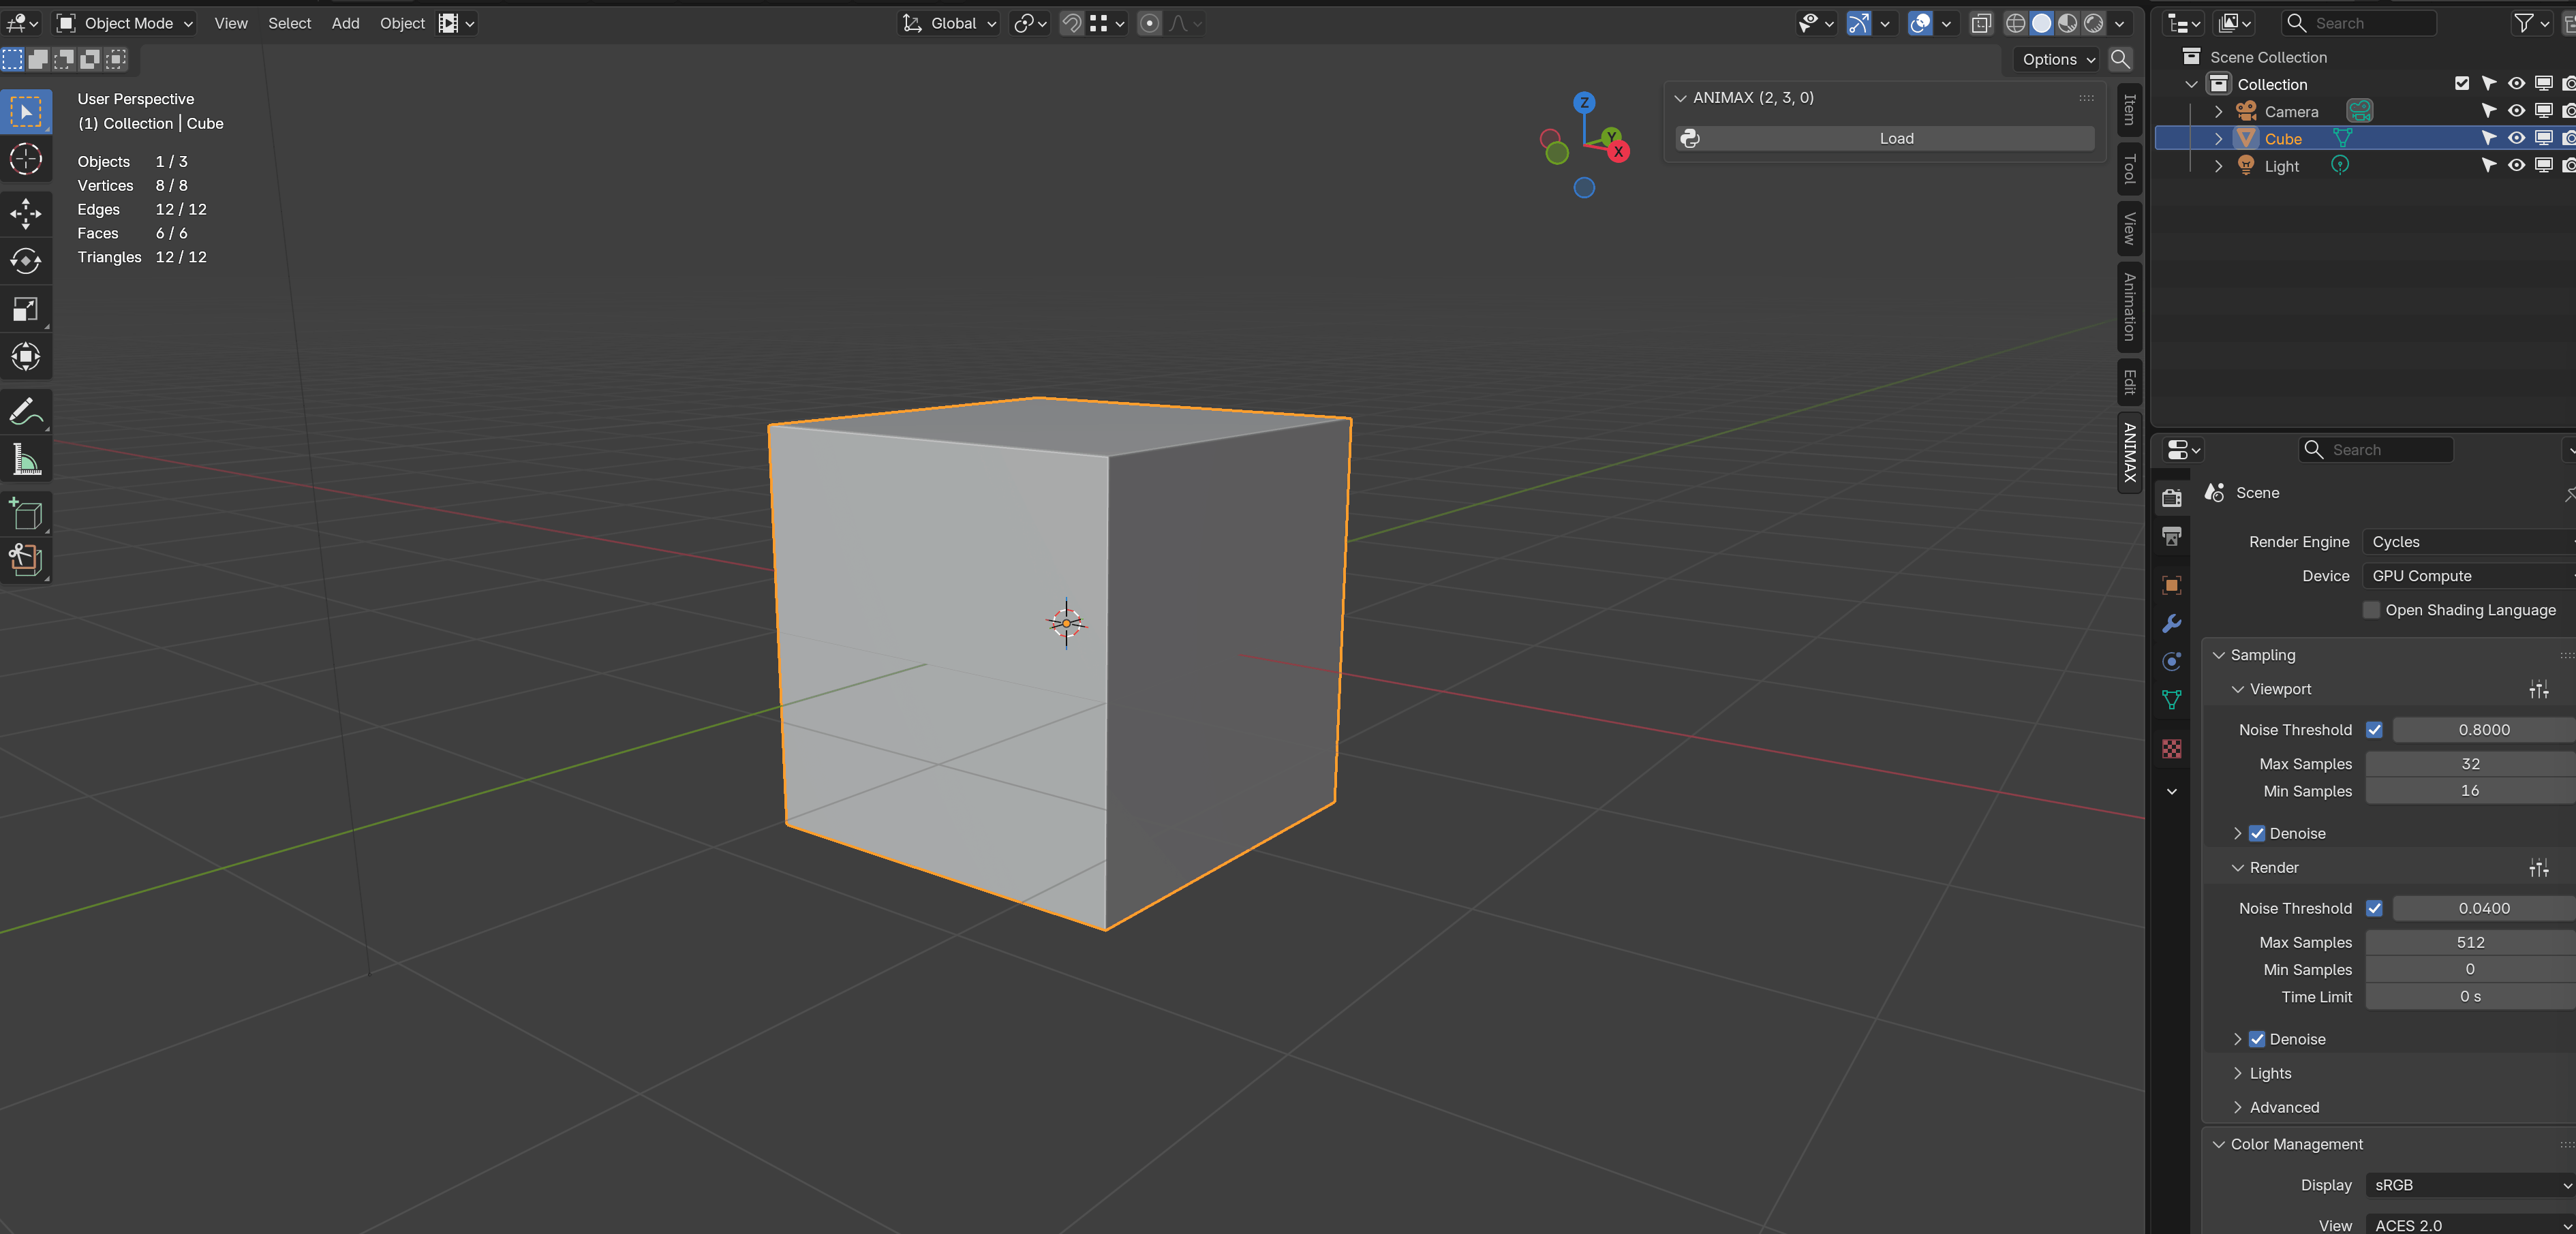Click the Load button in ANIMAX panel

[1884, 138]
